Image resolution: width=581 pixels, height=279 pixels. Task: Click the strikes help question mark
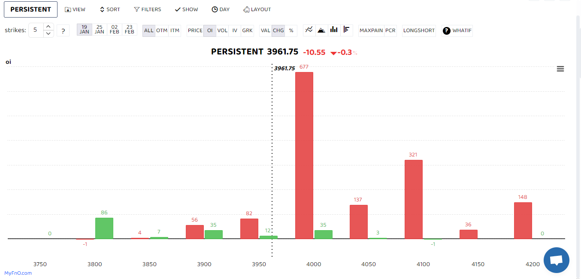(63, 30)
